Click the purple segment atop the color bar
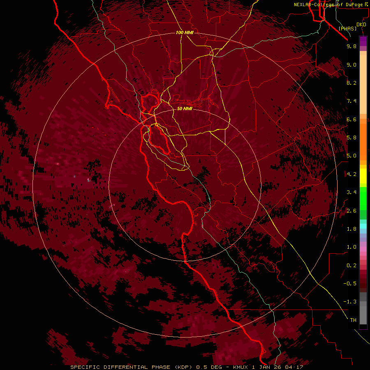The height and width of the screenshot is (370, 370). (x=363, y=41)
